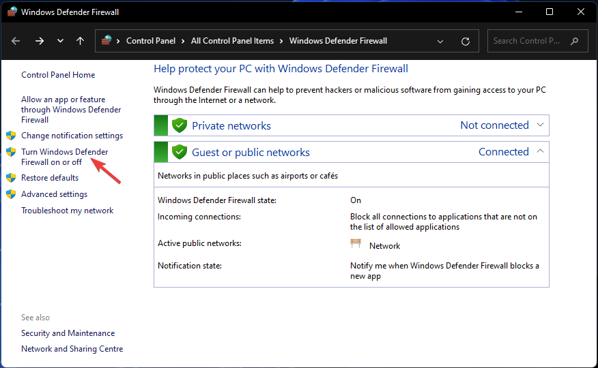The image size is (598, 368).
Task: Select Control Panel breadcrumb
Action: [x=151, y=41]
